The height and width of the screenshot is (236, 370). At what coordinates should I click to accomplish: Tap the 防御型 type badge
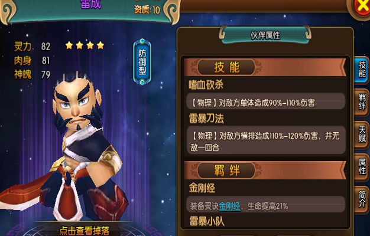[142, 62]
